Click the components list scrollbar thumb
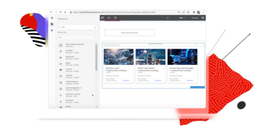Image resolution: width=254 pixels, height=127 pixels. pos(96,57)
